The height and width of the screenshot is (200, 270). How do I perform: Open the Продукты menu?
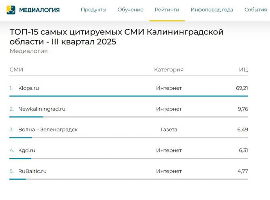tap(94, 10)
